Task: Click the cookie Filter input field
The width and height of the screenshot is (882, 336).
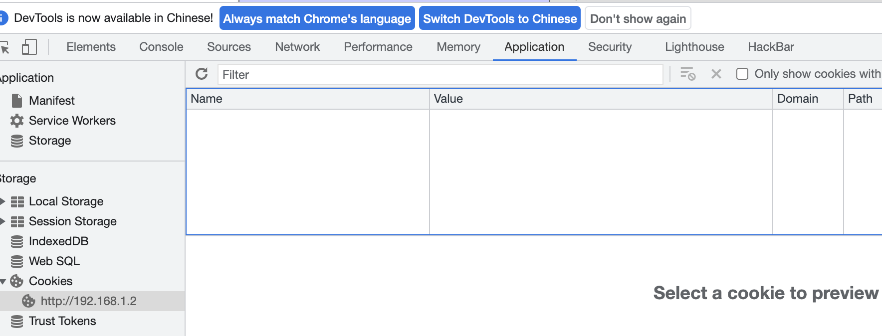Action: 441,74
